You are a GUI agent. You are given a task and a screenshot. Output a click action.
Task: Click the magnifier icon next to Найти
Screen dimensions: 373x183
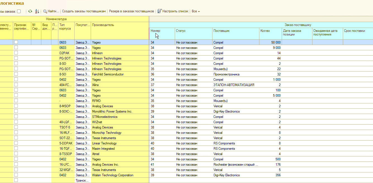click(45, 11)
